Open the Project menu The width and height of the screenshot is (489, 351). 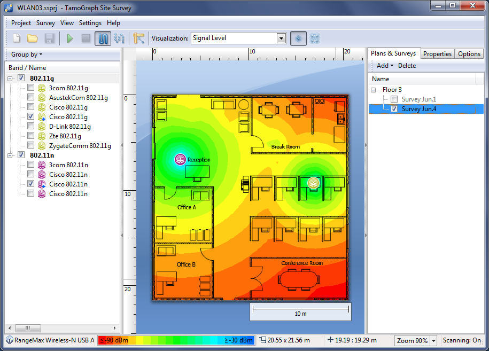[21, 23]
